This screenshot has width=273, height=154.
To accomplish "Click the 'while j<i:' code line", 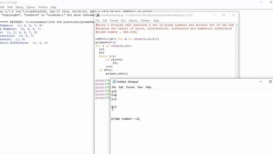I will click(x=107, y=56).
